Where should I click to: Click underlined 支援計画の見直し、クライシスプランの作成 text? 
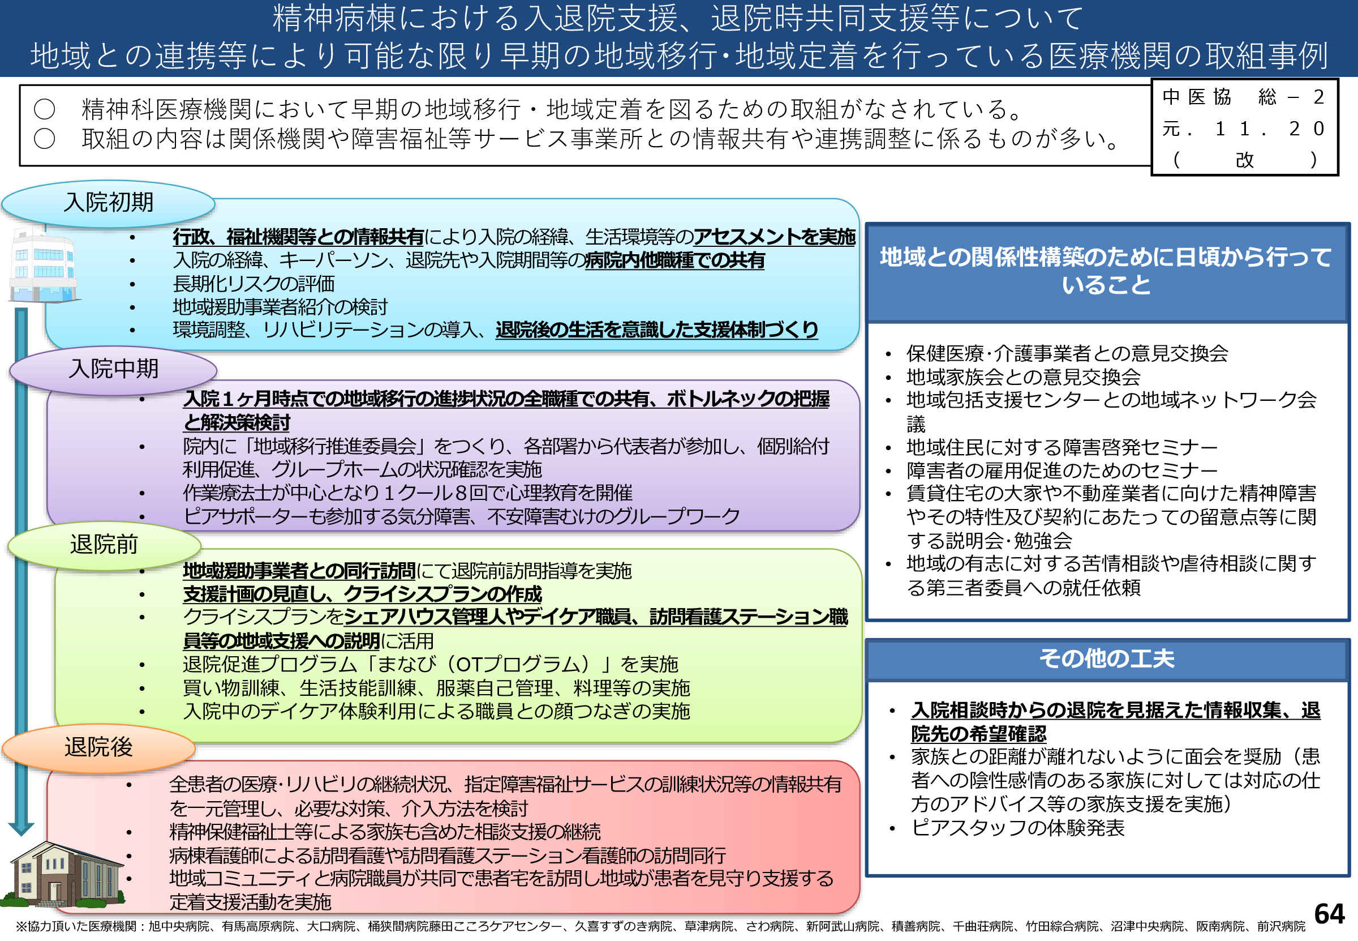pos(362,594)
